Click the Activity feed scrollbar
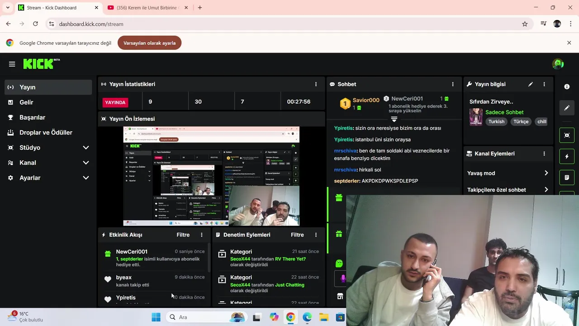 point(209,259)
